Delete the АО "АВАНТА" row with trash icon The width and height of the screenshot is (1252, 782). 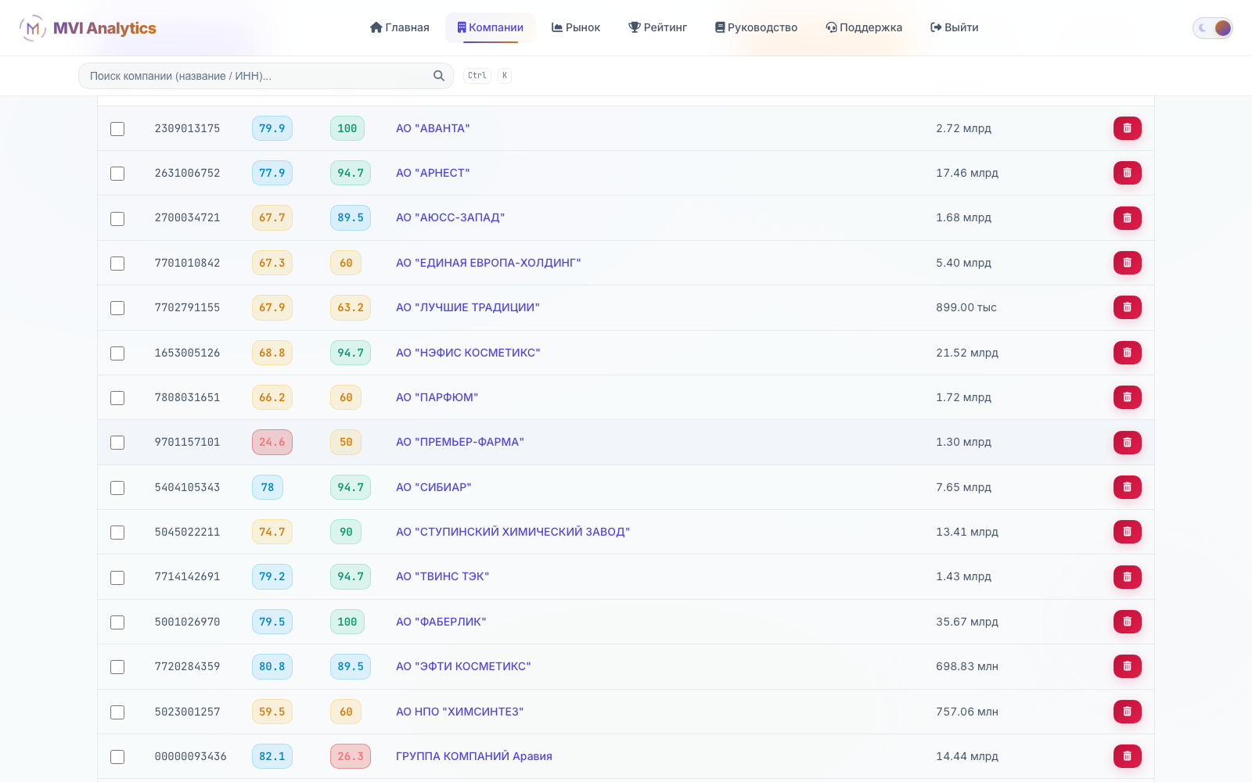tap(1127, 128)
